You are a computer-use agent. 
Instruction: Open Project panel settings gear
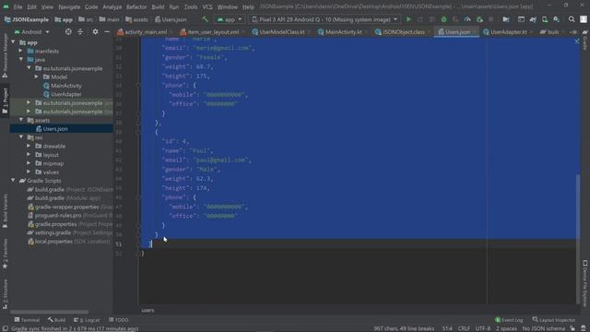95,32
